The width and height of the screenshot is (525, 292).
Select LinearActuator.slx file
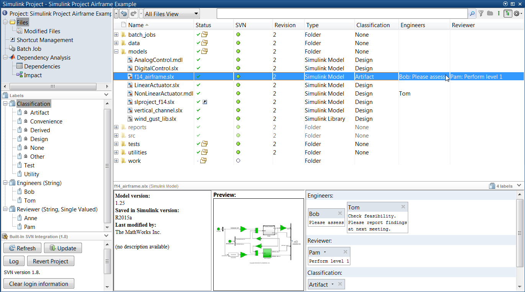tap(157, 85)
